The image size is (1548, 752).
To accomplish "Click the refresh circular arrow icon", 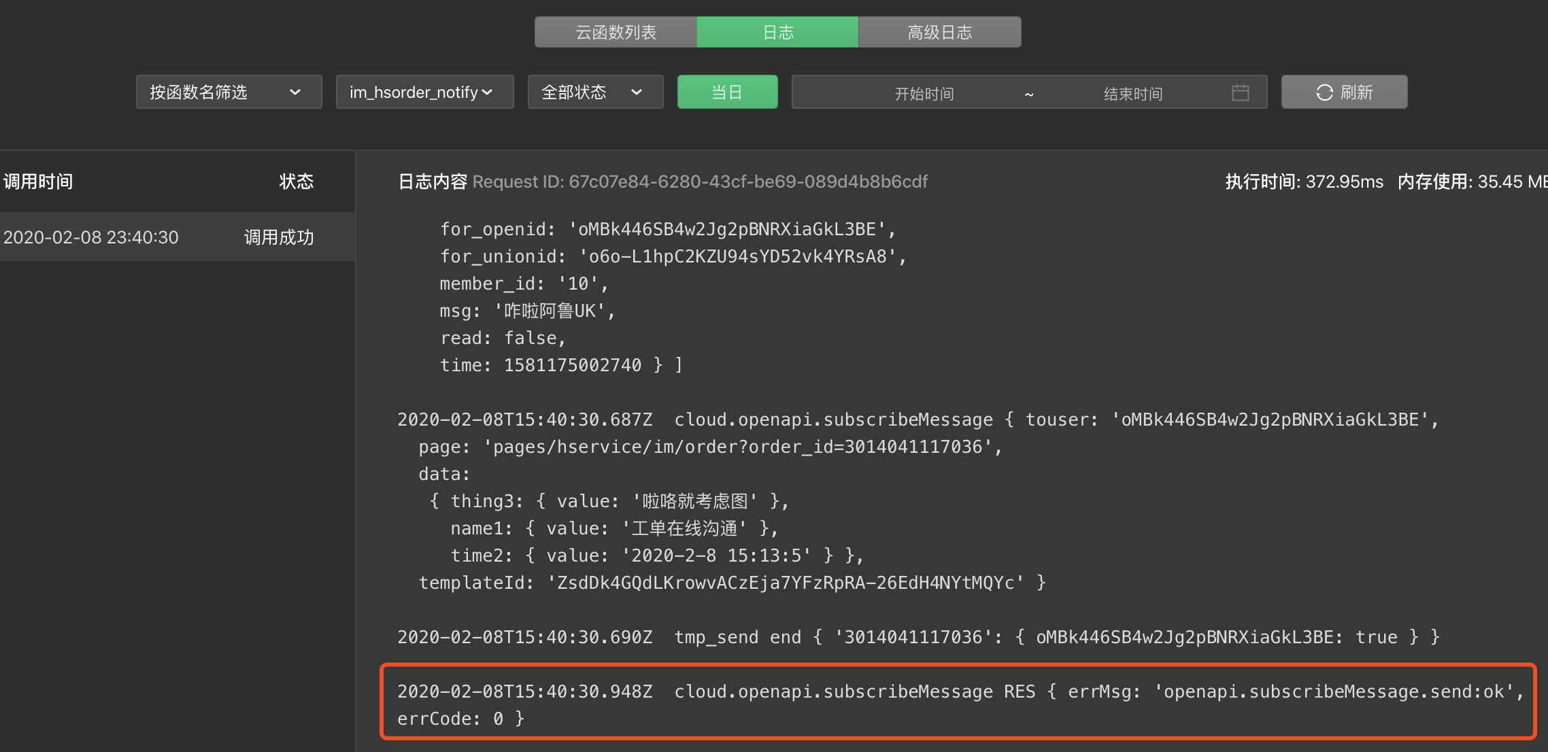I will [1324, 92].
